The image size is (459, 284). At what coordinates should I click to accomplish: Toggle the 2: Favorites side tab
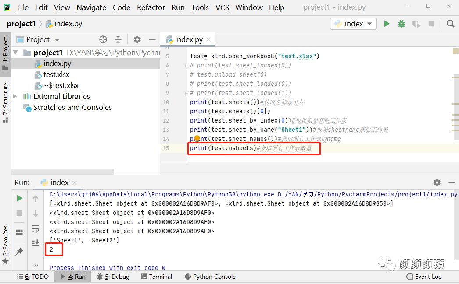5,245
